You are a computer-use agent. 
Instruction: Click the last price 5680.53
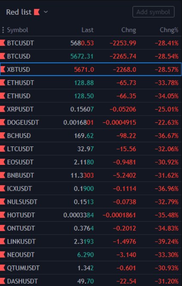pyautogui.click(x=82, y=43)
